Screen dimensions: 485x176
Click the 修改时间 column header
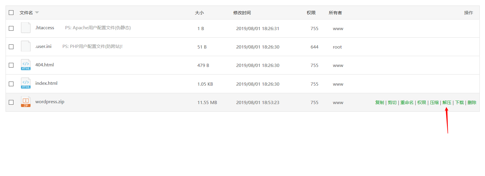(242, 13)
